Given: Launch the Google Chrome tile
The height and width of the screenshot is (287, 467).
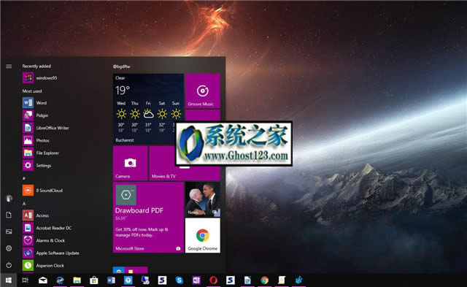Looking at the screenshot, I should pos(203,235).
